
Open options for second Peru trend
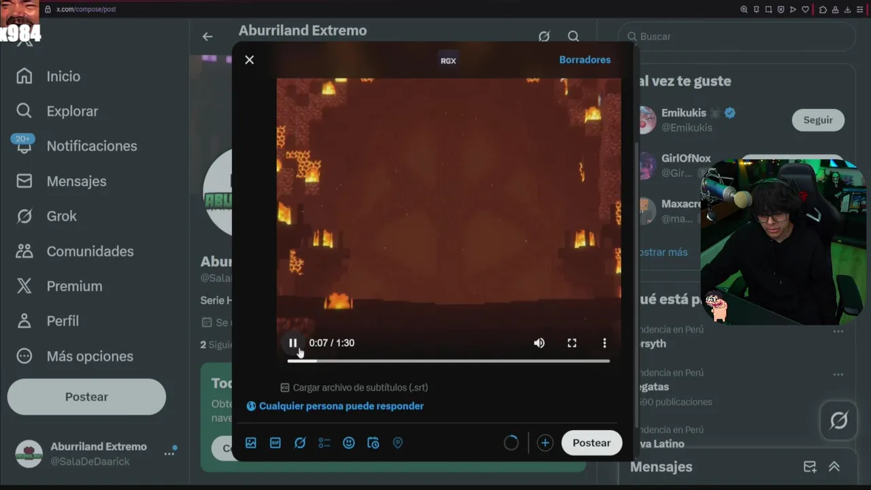pos(838,374)
